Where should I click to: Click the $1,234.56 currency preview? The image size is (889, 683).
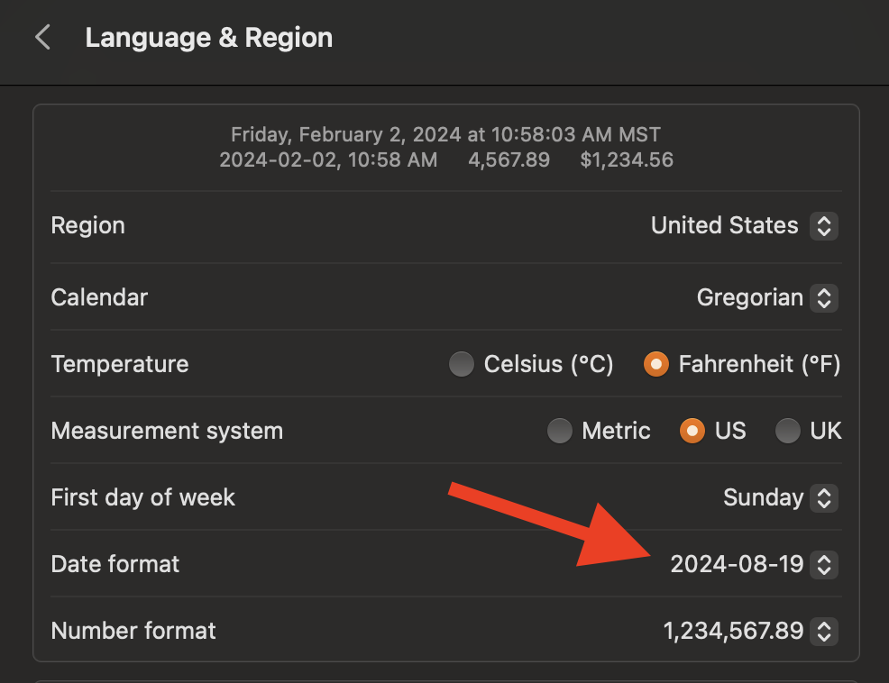(627, 160)
